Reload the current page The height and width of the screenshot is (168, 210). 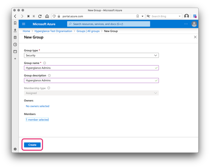(x=40, y=16)
